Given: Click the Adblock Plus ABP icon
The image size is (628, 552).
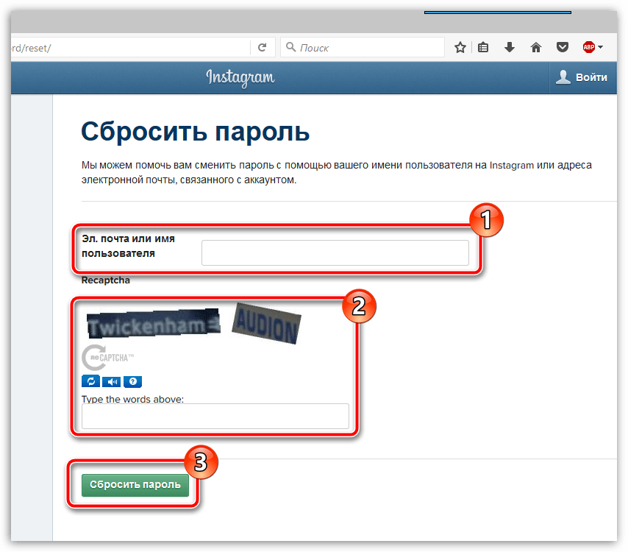Looking at the screenshot, I should 589,47.
